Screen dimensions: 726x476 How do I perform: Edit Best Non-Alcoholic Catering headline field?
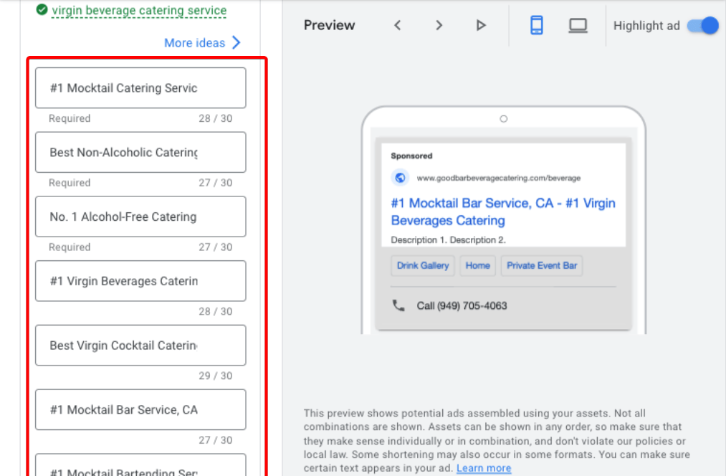point(140,153)
